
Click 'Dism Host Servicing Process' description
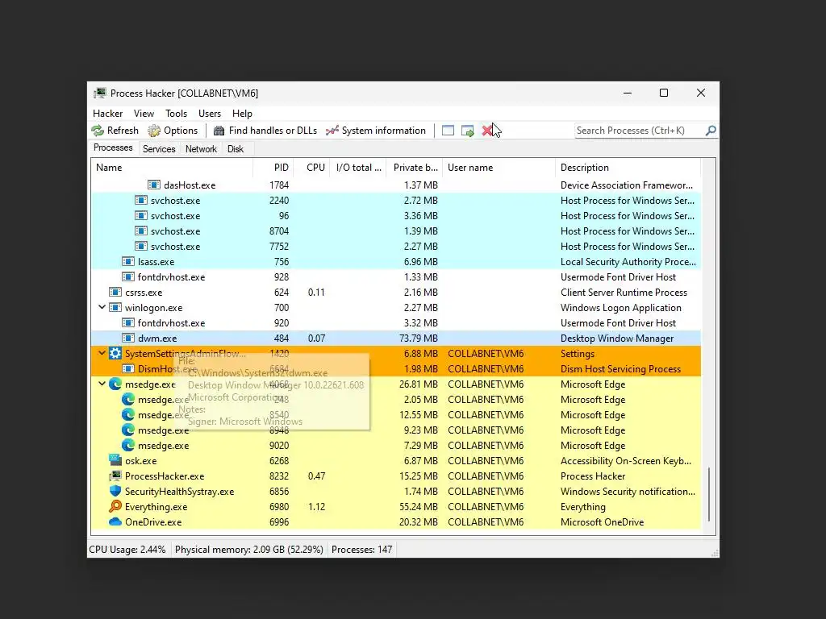(x=620, y=368)
